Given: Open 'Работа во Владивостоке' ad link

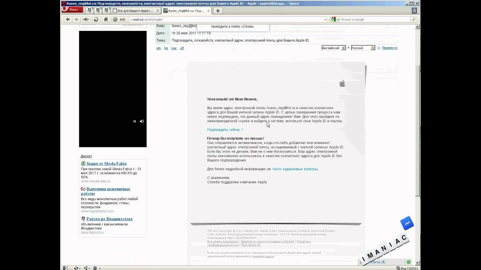Looking at the screenshot, I should pyautogui.click(x=109, y=219).
